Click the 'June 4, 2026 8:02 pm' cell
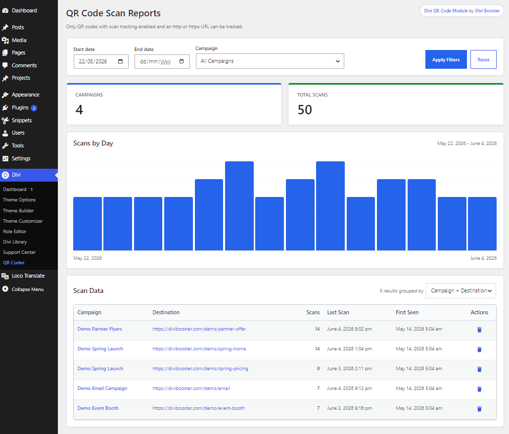The image size is (509, 434). coord(349,329)
